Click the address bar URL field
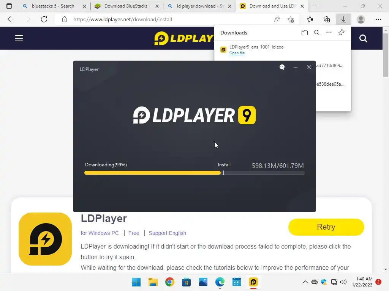 [164, 19]
